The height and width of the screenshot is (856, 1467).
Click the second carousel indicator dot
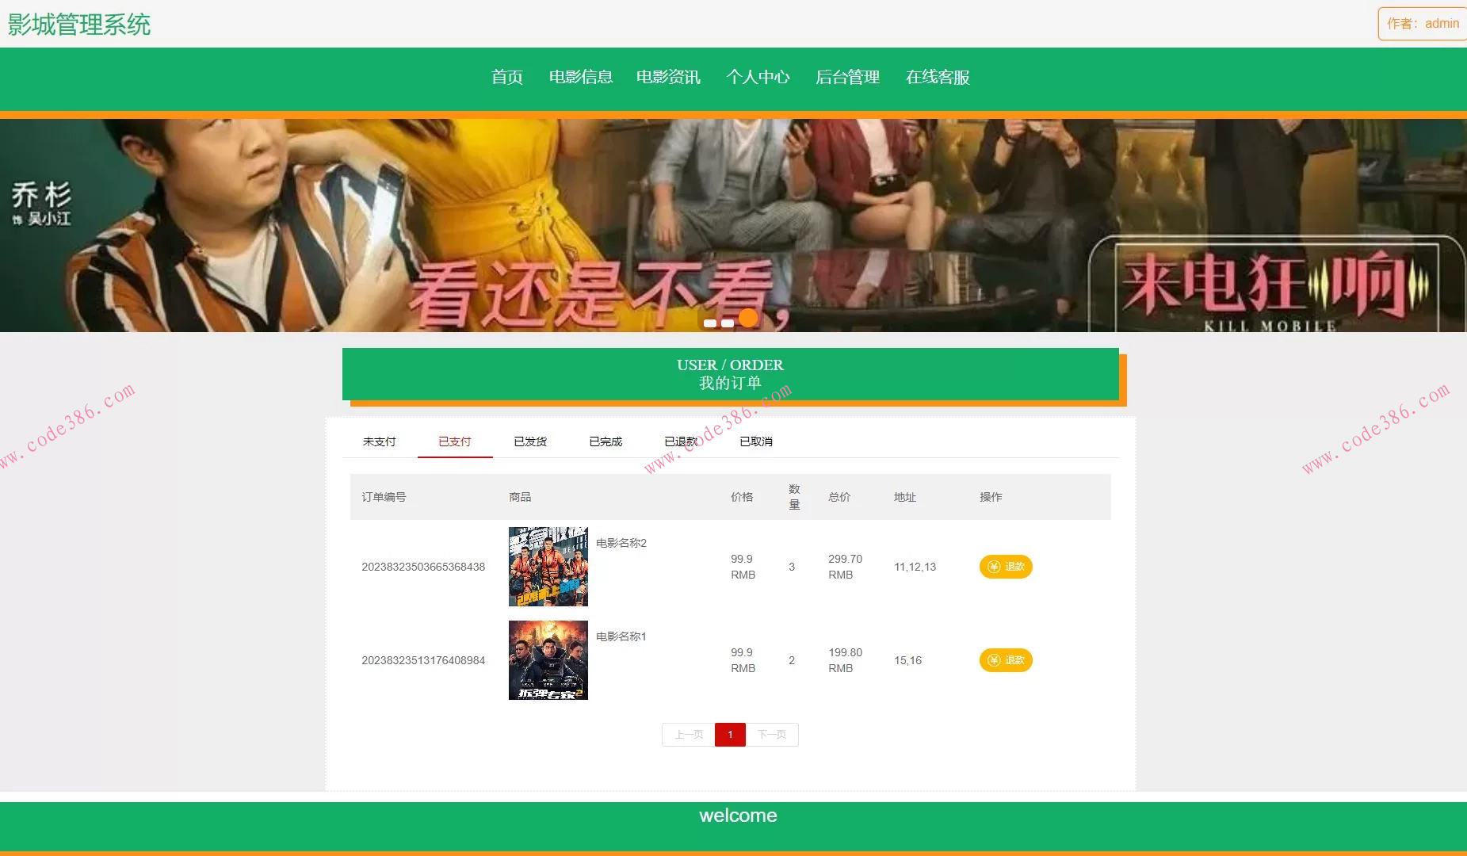click(x=729, y=322)
